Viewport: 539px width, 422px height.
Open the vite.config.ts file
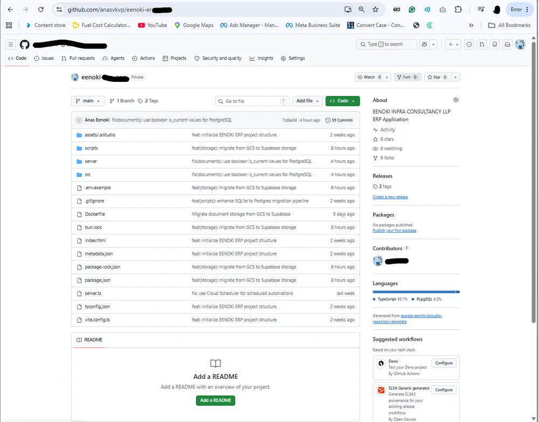tap(97, 320)
